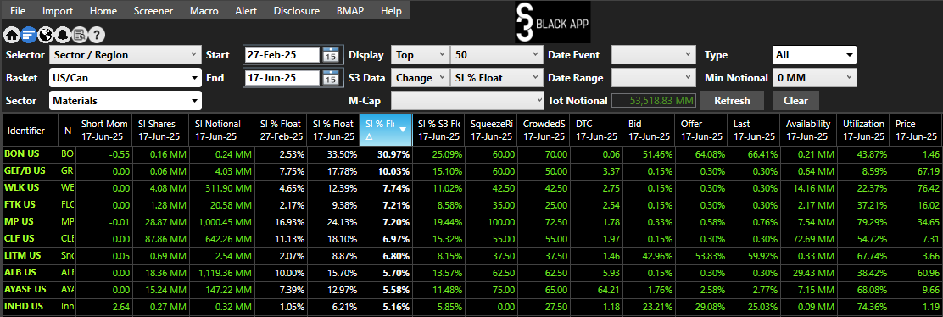Select the BON US identifier row
Image resolution: width=943 pixels, height=317 pixels.
coord(471,154)
